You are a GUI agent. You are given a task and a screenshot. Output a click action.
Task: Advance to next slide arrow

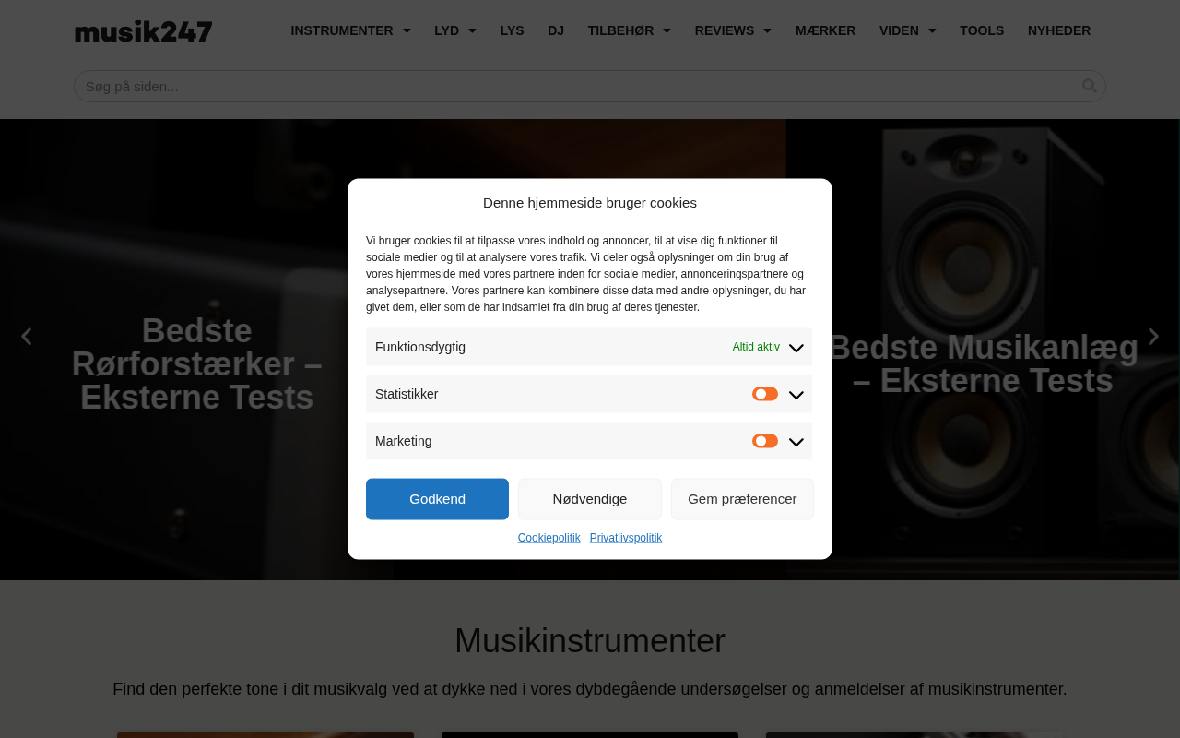(1153, 337)
